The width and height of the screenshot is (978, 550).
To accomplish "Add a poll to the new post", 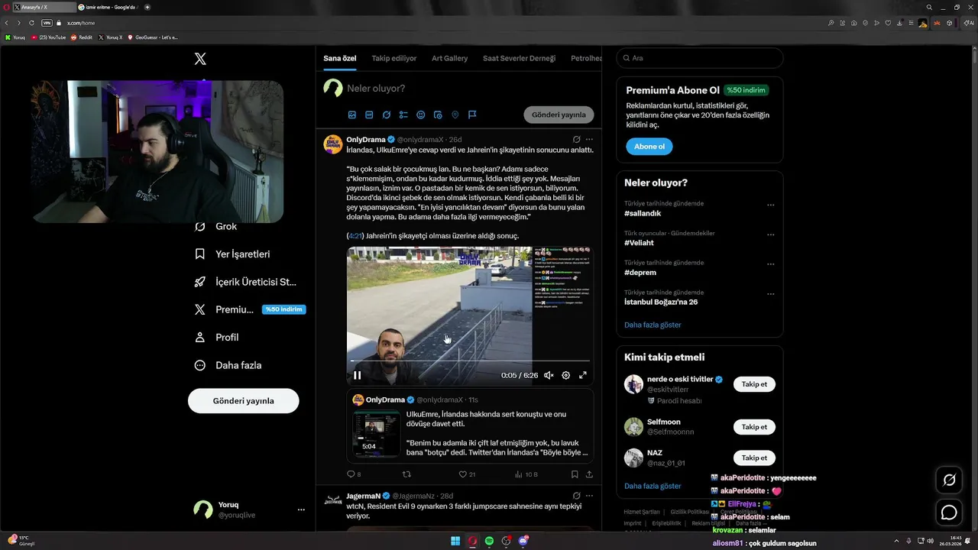I will 403,115.
